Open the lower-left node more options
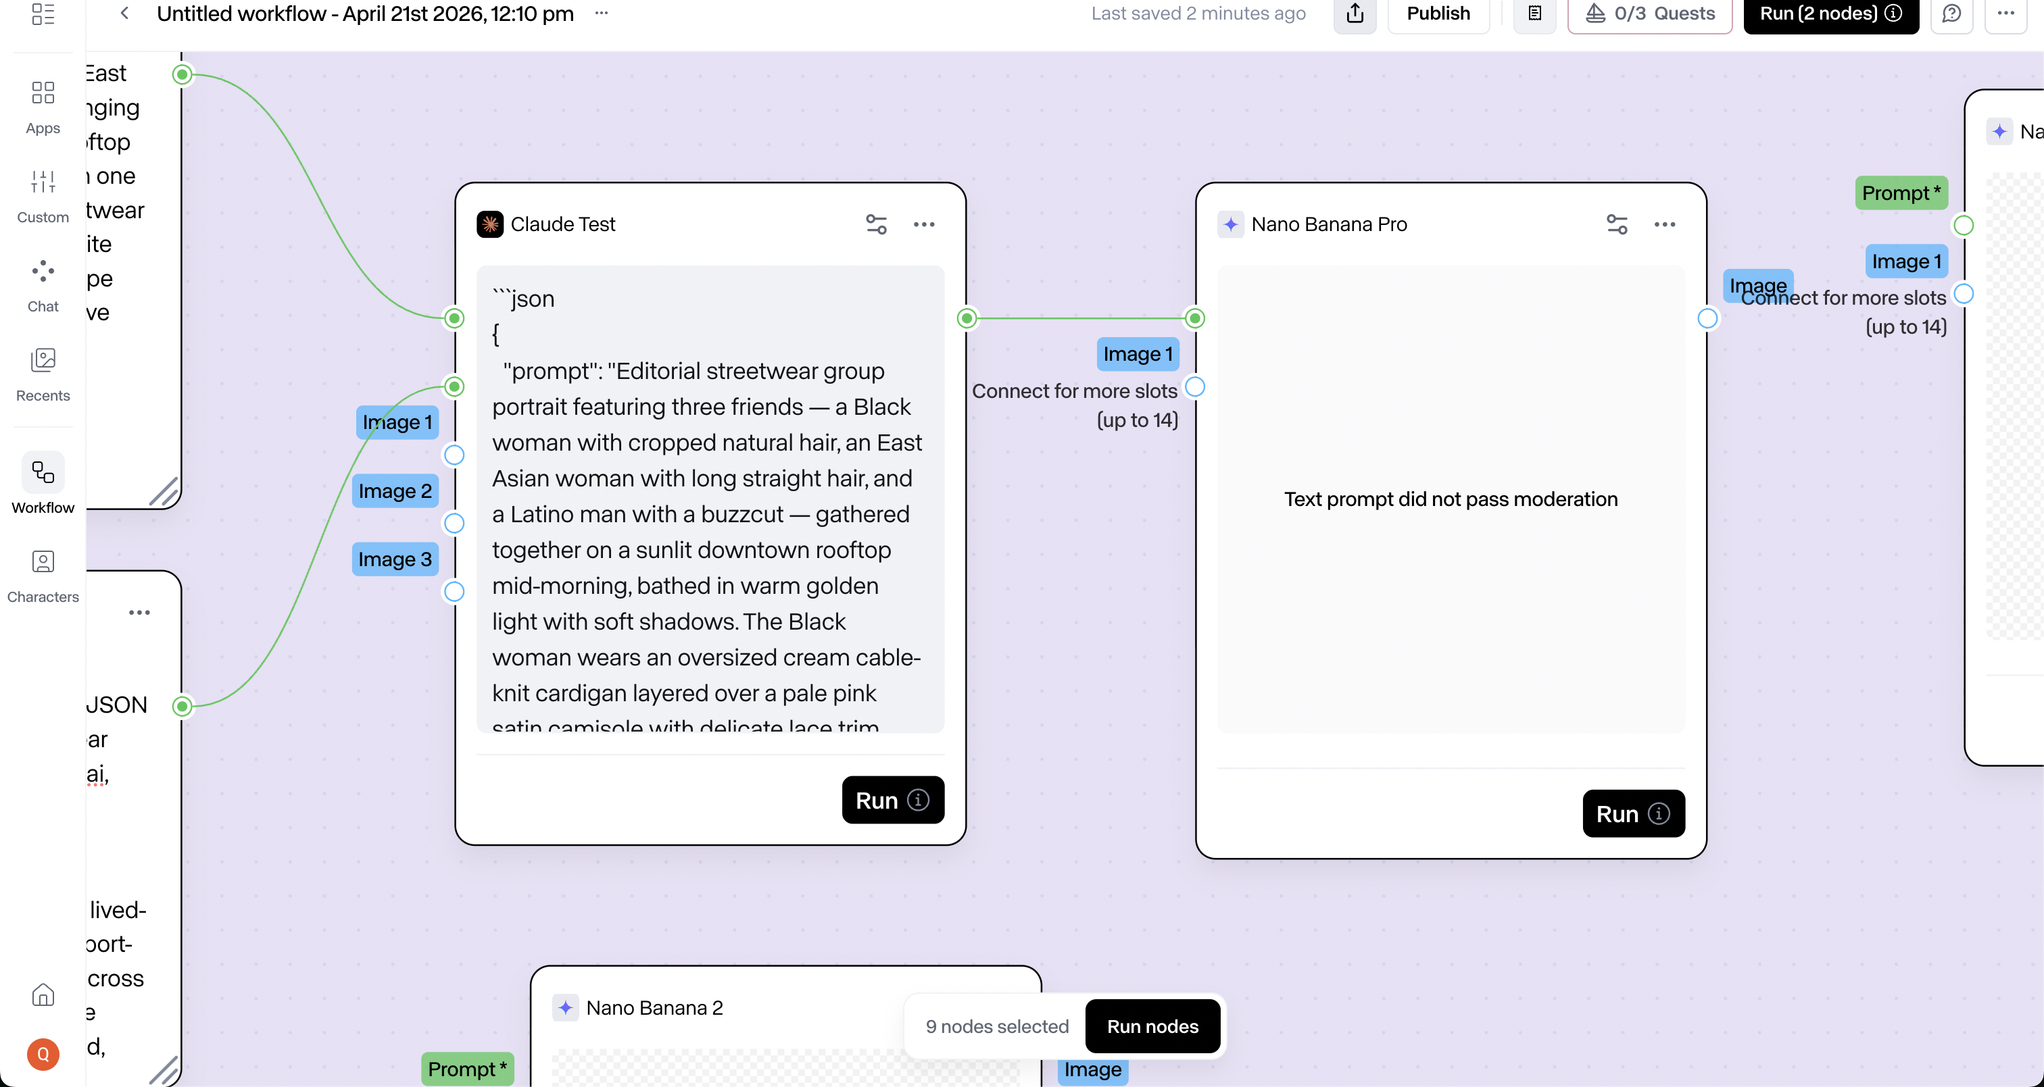Image resolution: width=2044 pixels, height=1087 pixels. [140, 612]
